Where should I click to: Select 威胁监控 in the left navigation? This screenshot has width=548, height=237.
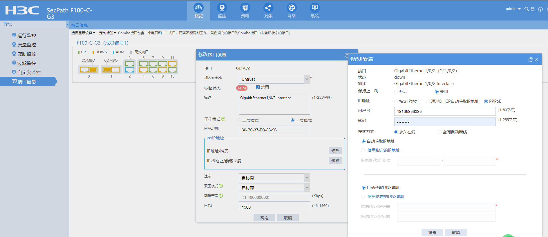click(x=26, y=54)
